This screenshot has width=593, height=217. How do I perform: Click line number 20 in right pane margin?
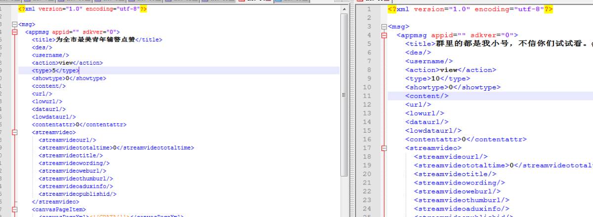click(x=367, y=174)
